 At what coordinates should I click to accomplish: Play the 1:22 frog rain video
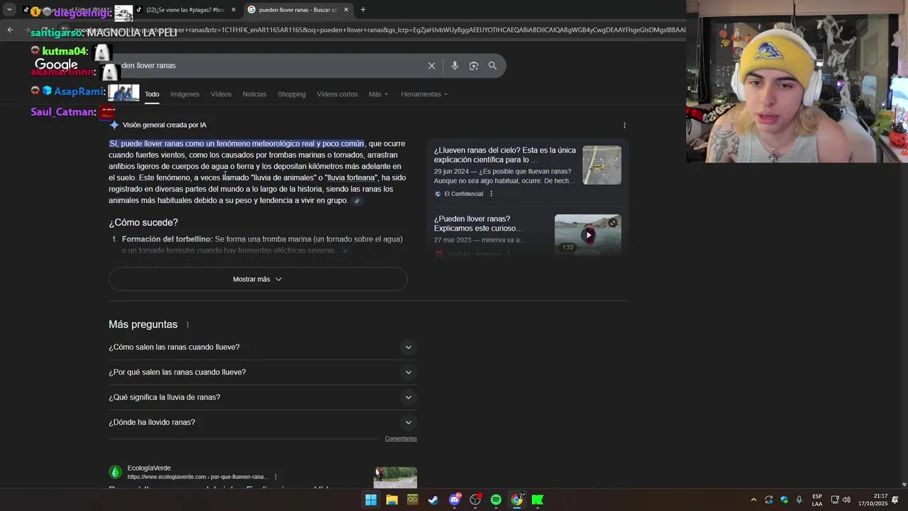pyautogui.click(x=588, y=234)
